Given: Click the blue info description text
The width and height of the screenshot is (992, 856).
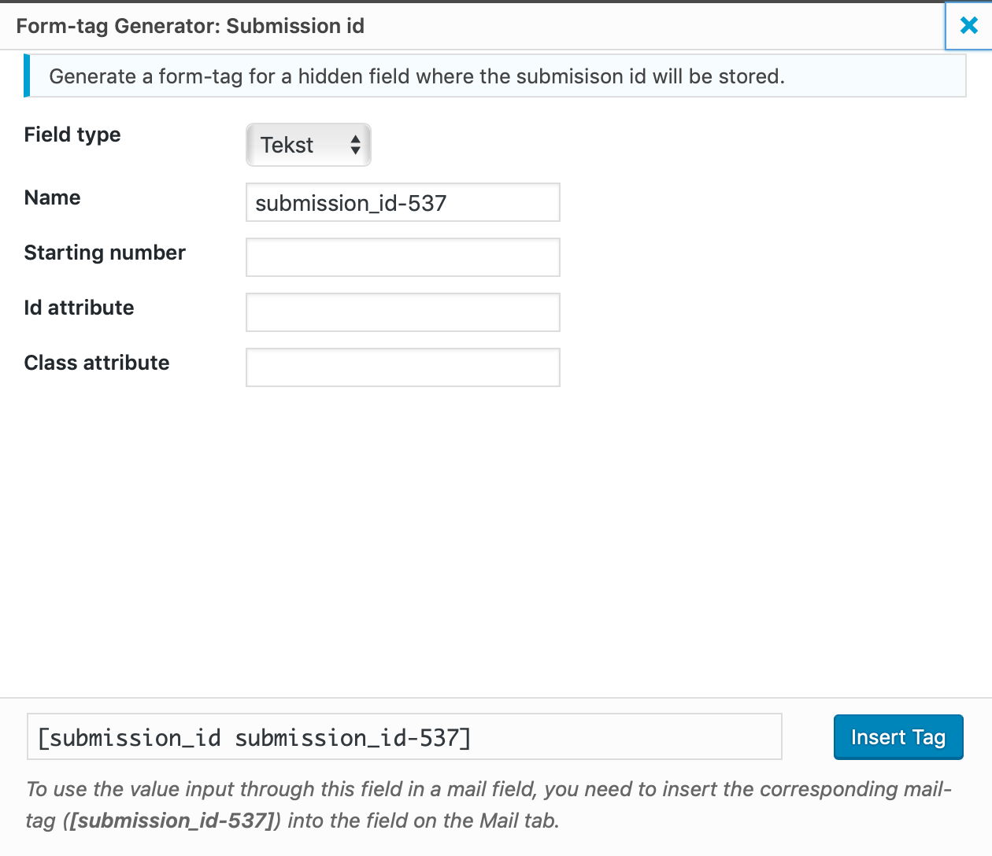Looking at the screenshot, I should (x=417, y=76).
